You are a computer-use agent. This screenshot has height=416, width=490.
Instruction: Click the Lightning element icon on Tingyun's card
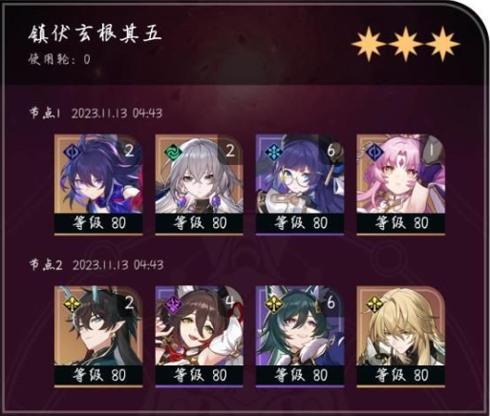click(173, 304)
